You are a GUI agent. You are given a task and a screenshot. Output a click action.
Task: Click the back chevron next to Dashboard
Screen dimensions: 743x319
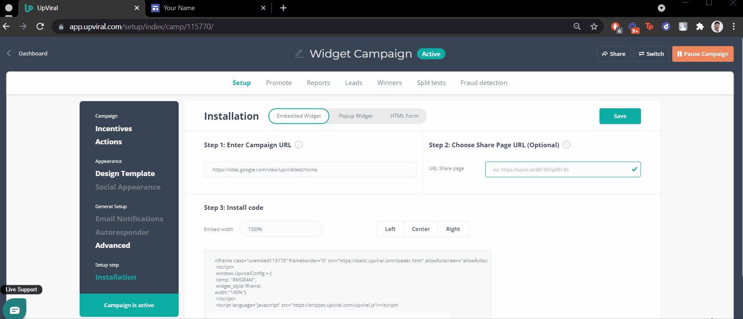(x=9, y=53)
